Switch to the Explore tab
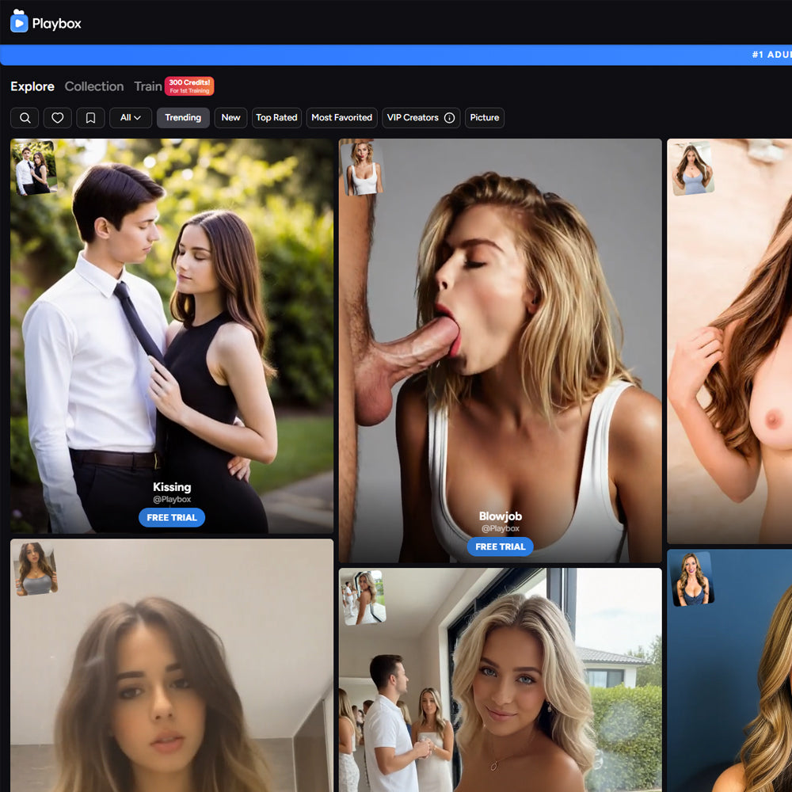792x792 pixels. [x=32, y=86]
